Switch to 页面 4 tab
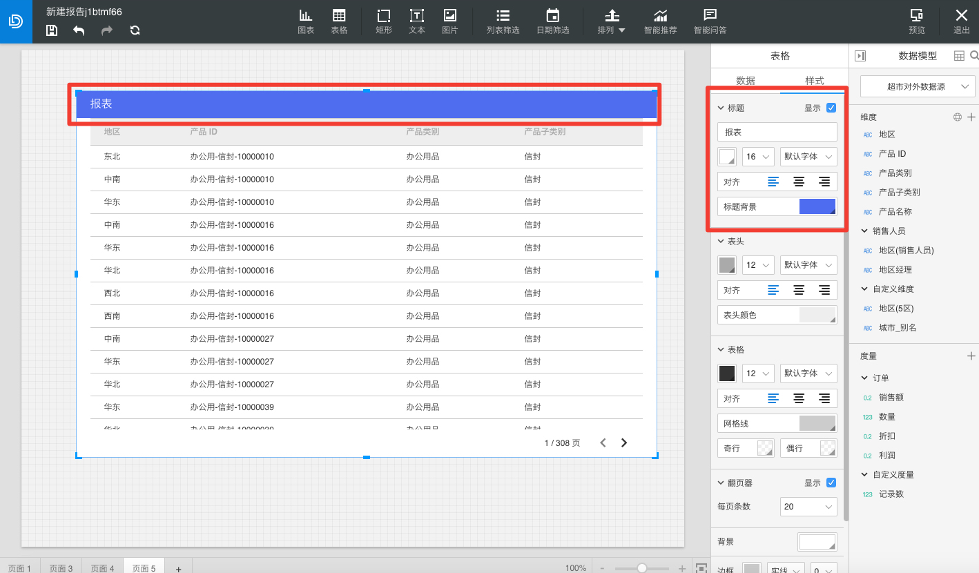 tap(102, 567)
